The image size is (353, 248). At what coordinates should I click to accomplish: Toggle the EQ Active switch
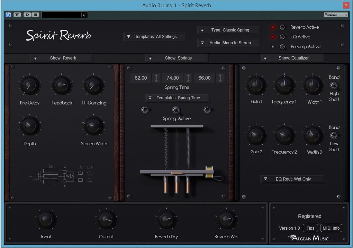coord(282,37)
